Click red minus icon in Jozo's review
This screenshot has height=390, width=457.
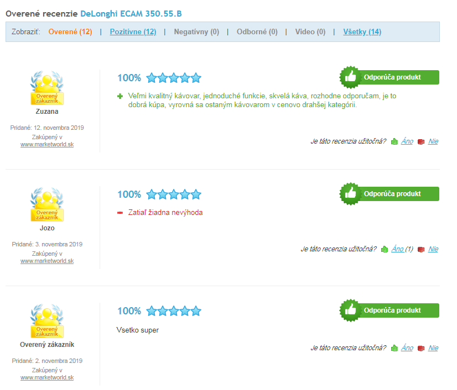point(120,213)
